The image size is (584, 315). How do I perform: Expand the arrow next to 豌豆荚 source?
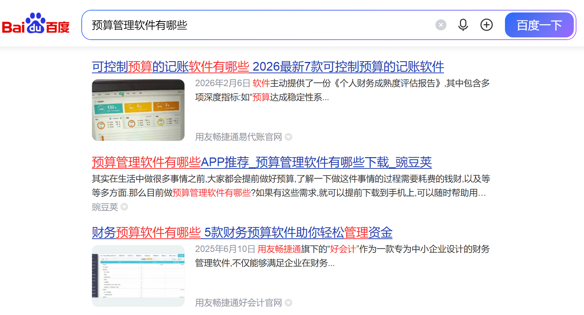[x=124, y=207]
